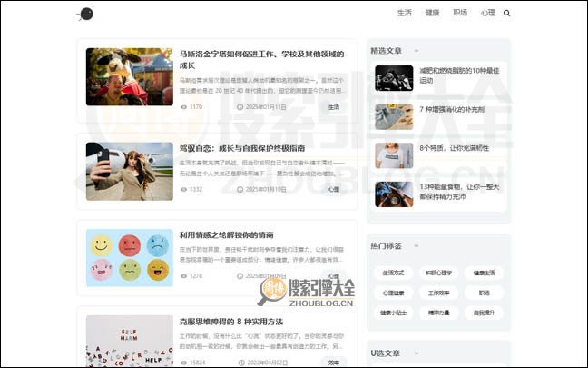Open the 职场 navigation menu item
This screenshot has width=588, height=368.
460,13
